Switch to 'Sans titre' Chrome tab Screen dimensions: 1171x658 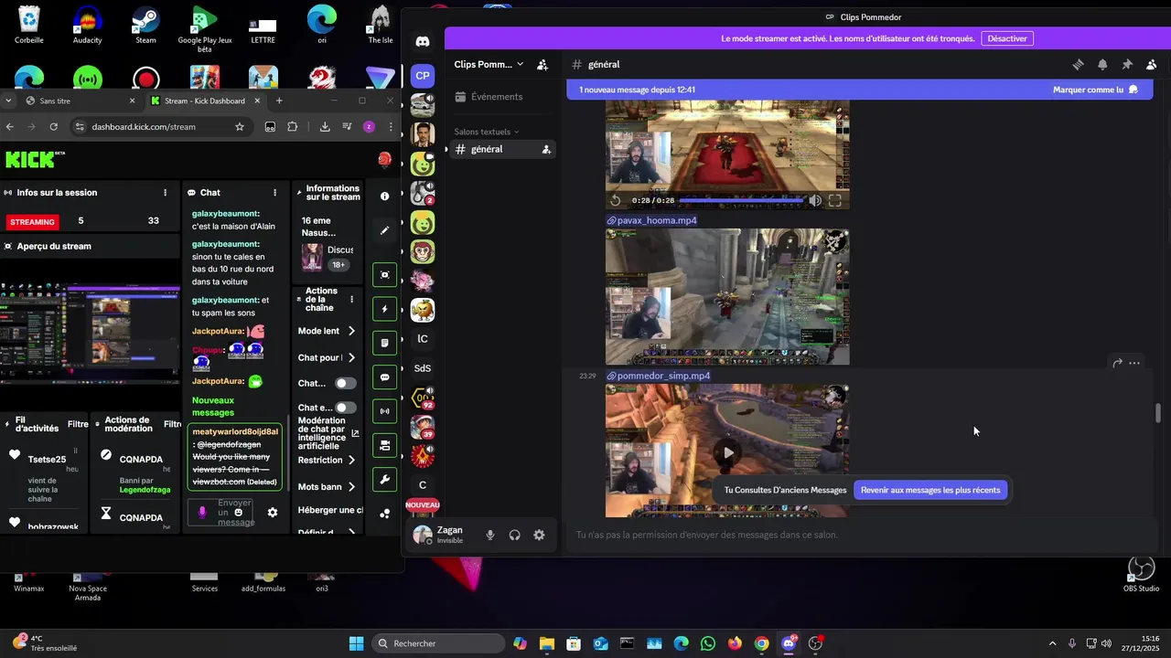pos(79,101)
